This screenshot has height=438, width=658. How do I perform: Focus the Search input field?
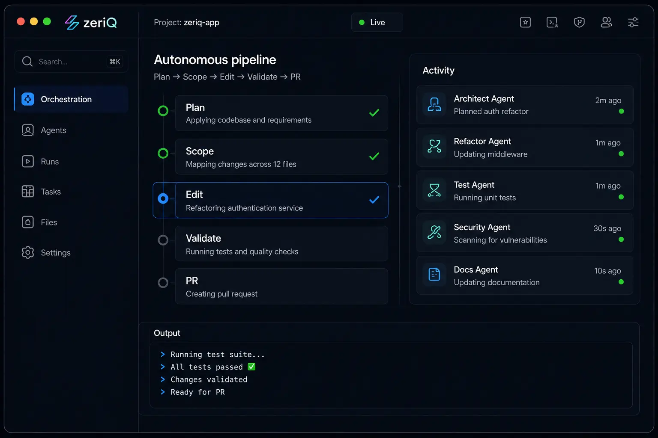point(71,62)
